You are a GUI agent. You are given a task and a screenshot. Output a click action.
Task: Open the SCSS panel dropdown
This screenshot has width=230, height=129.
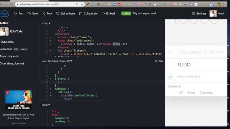click(x=46, y=105)
